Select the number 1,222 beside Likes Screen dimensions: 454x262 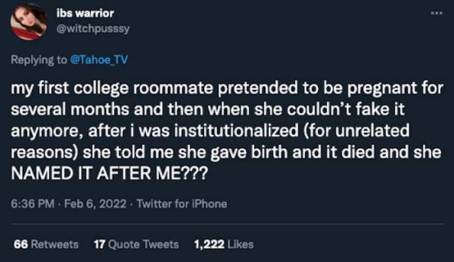click(x=209, y=244)
